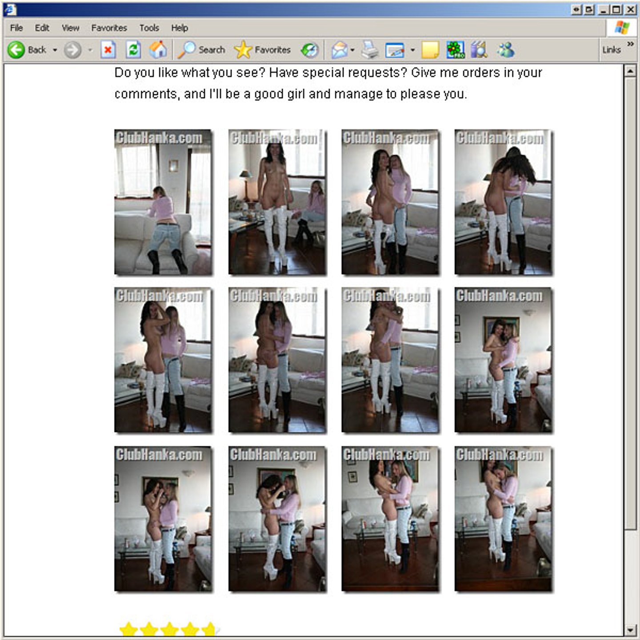Click the Print icon
Screen dimensions: 640x640
pos(369,50)
